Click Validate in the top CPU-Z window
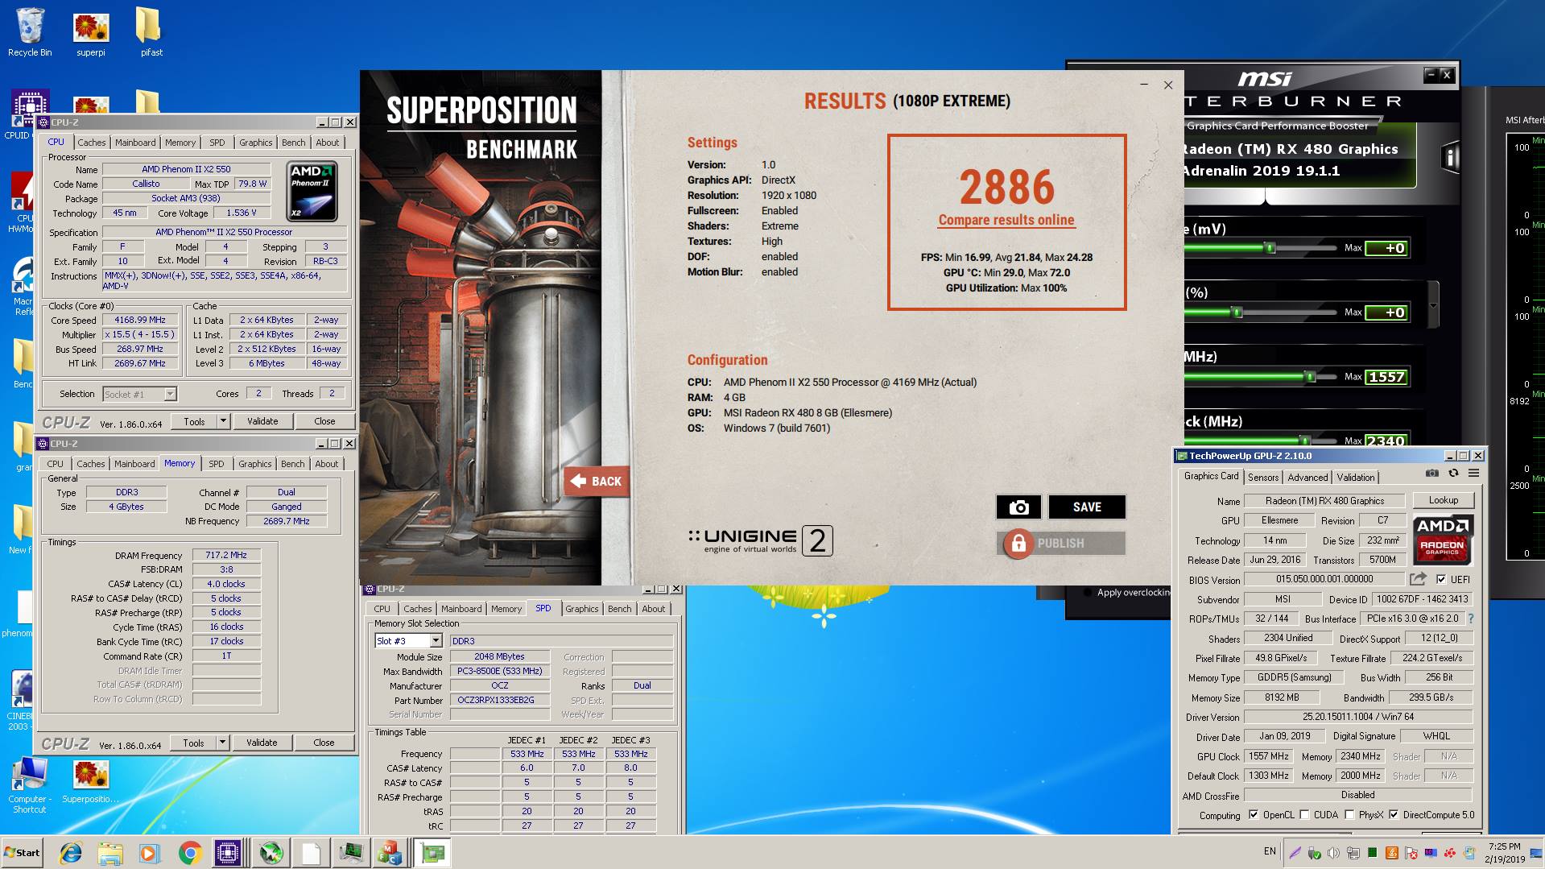Screen dimensions: 1545x869 tap(262, 421)
